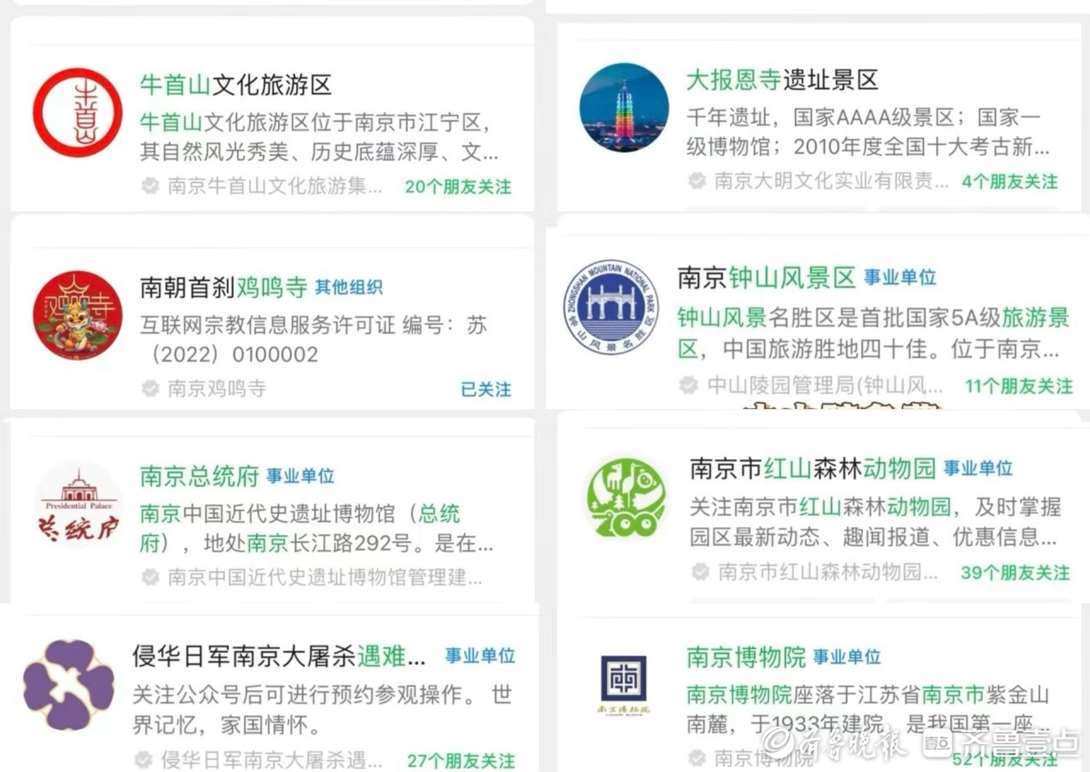Tap the purple flower memorial hall avatar
Viewport: 1090px width, 772px height.
coord(69,685)
